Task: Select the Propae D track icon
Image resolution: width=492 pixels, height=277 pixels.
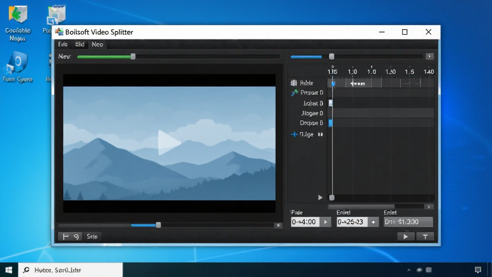Action: [294, 93]
